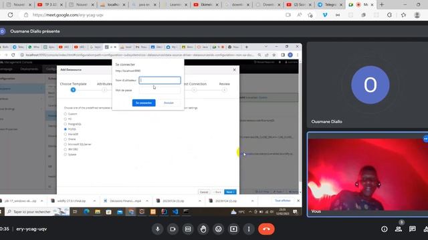
Task: Select Ousmane Diallo participant tile
Action: (367, 85)
